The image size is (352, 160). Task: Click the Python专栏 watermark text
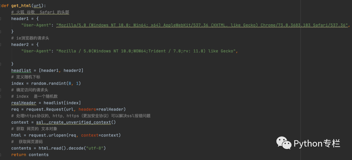[317, 144]
